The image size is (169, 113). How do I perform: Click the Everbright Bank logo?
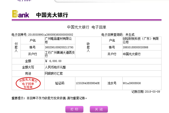(21, 14)
